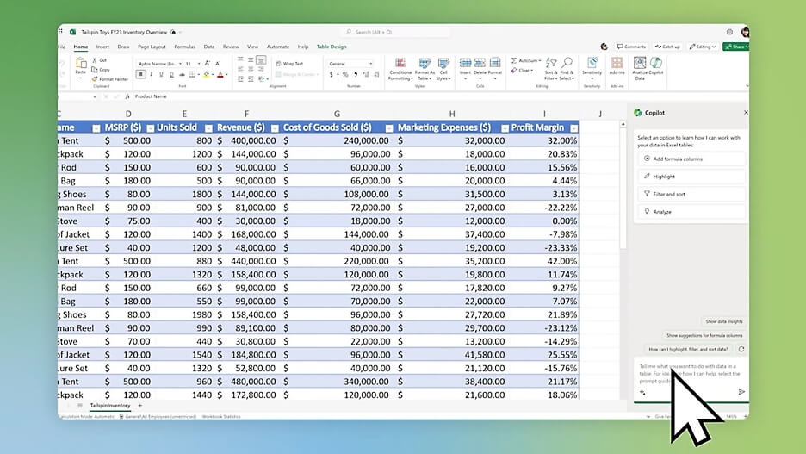Viewport: 806px width, 454px height.
Task: Open the Editing mode dropdown
Action: coord(703,47)
